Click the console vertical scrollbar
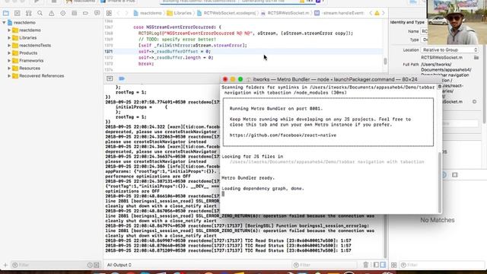 (386, 237)
